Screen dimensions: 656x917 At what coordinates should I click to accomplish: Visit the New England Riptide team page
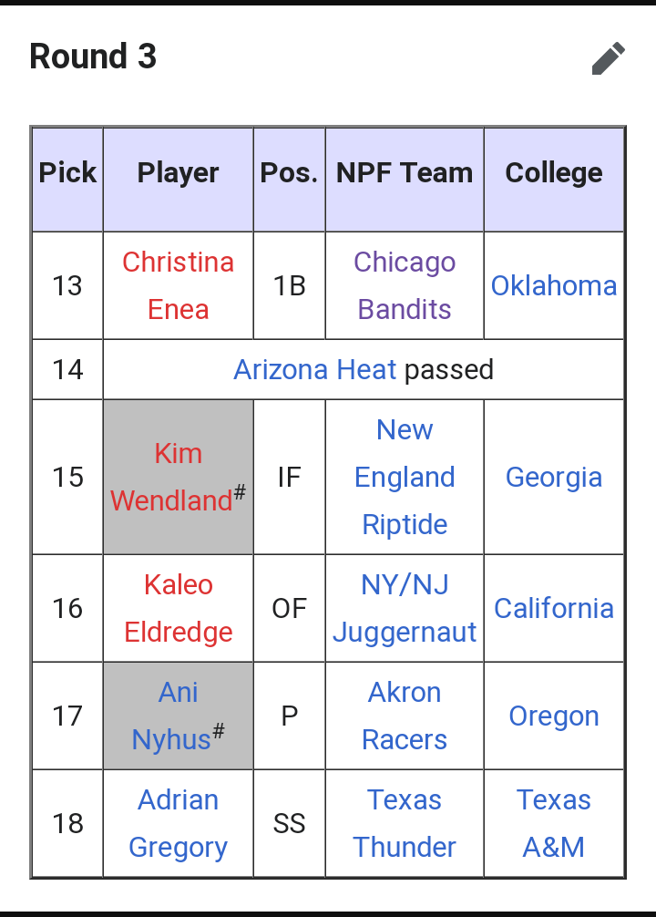coord(405,477)
